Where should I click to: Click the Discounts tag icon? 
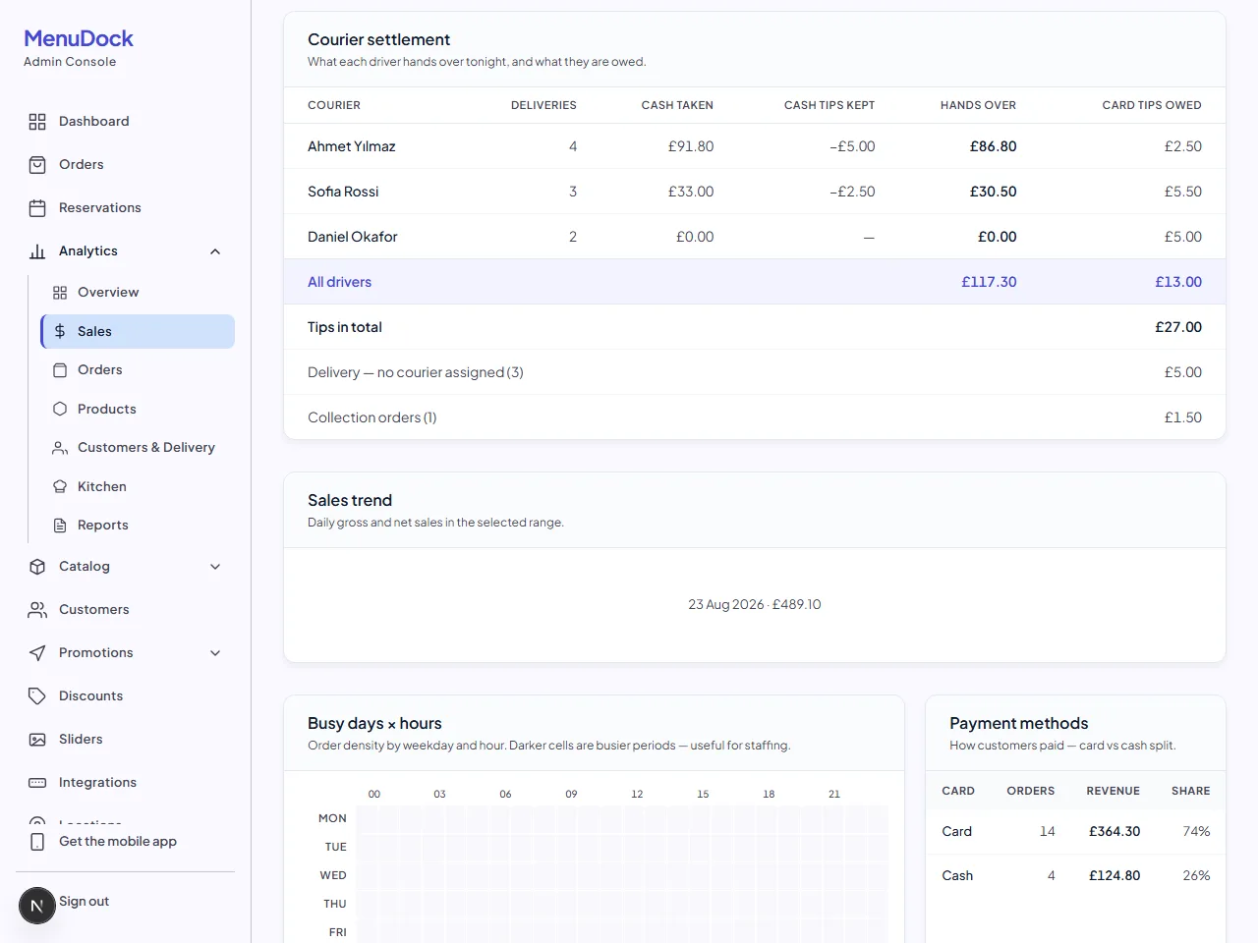point(37,696)
